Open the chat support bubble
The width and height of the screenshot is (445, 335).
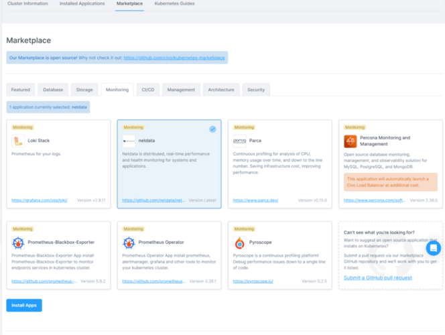coord(434,248)
